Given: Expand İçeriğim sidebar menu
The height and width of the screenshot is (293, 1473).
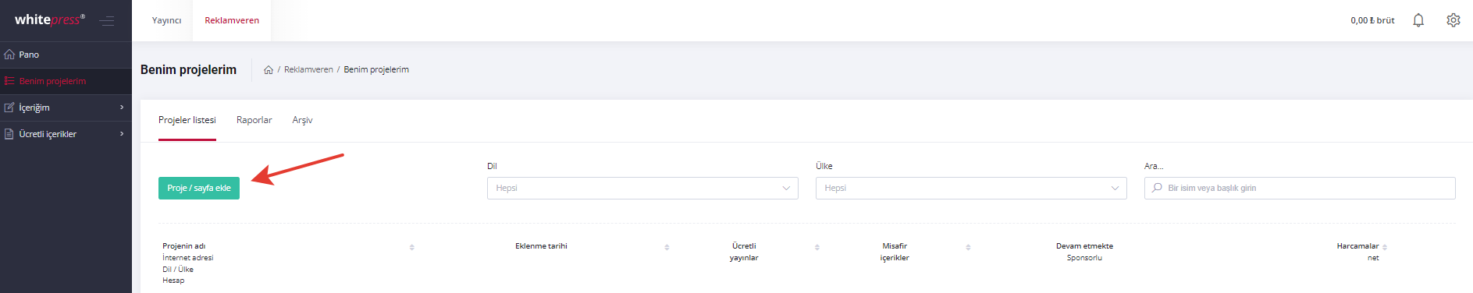Looking at the screenshot, I should tap(66, 108).
